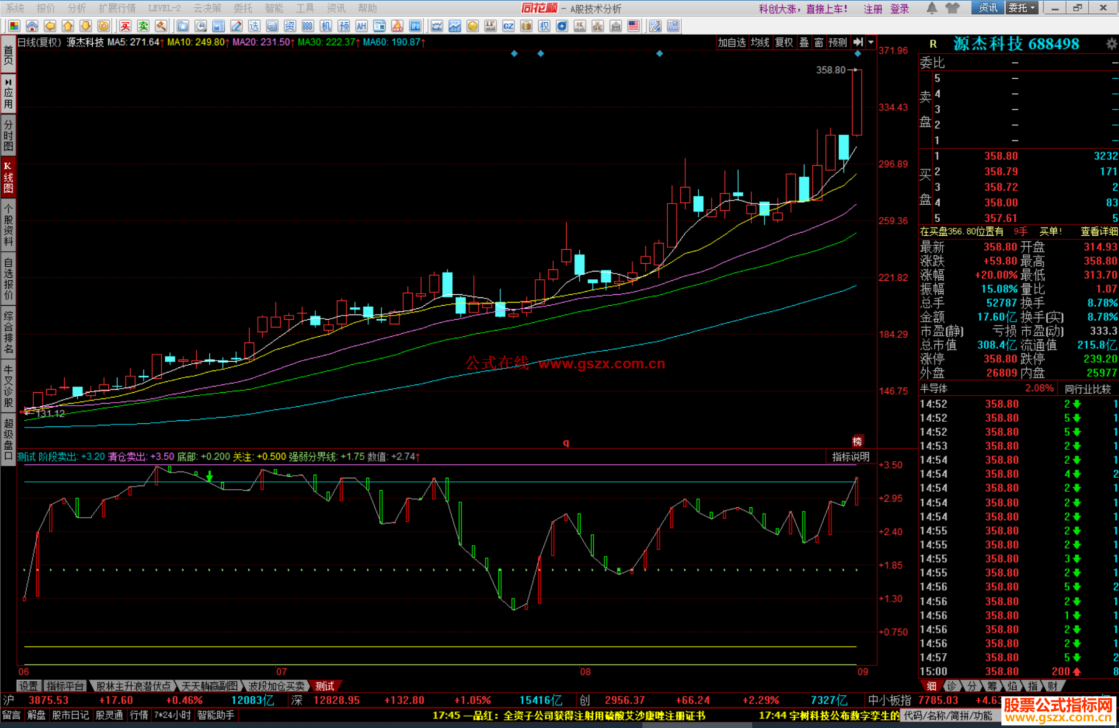Click the AH shares toolbar icon
Screen dimensions: 1119x728
[361, 26]
